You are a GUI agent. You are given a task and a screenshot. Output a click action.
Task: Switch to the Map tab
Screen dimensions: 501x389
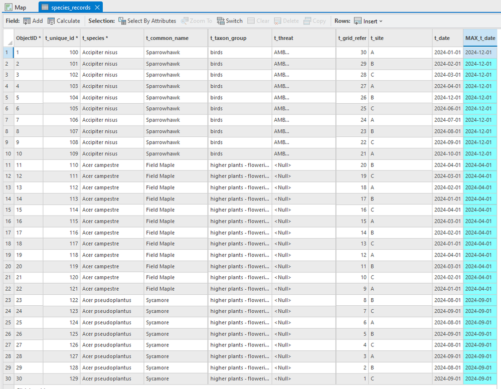point(16,7)
